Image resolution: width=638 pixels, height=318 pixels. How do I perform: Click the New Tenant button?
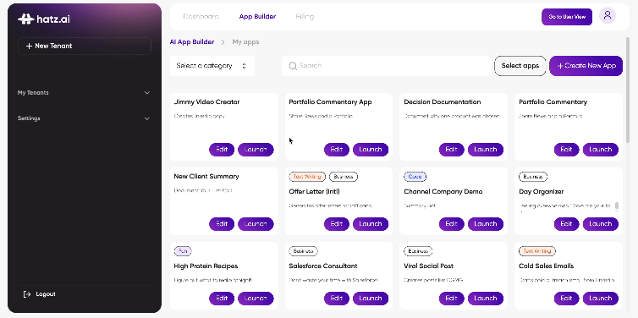[85, 46]
